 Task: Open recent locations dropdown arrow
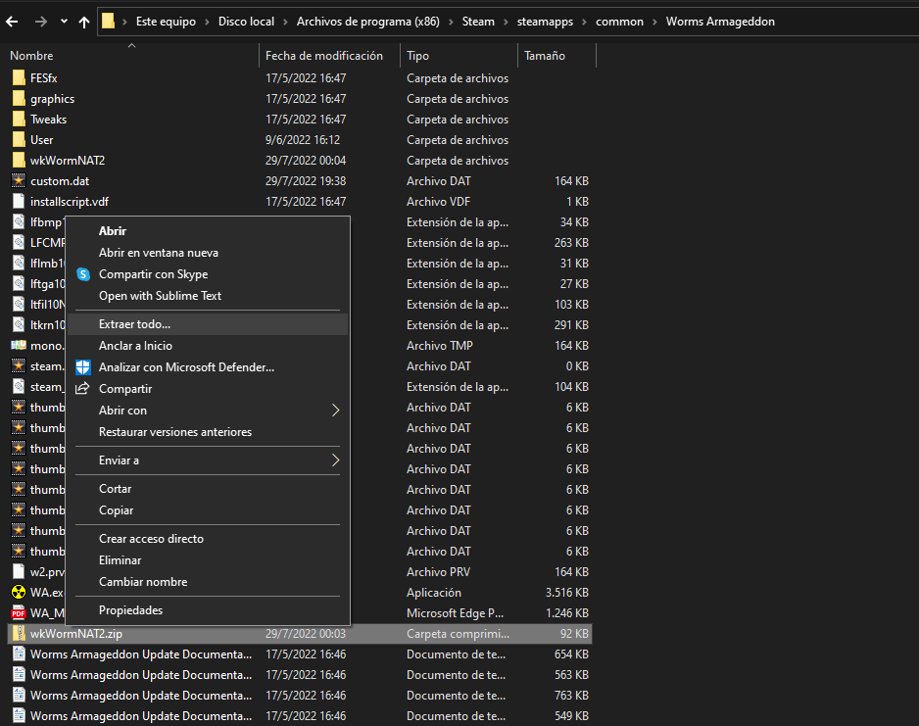(64, 22)
